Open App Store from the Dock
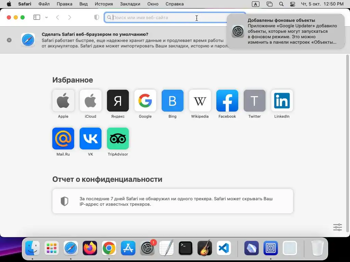The height and width of the screenshot is (262, 350). [x=128, y=248]
